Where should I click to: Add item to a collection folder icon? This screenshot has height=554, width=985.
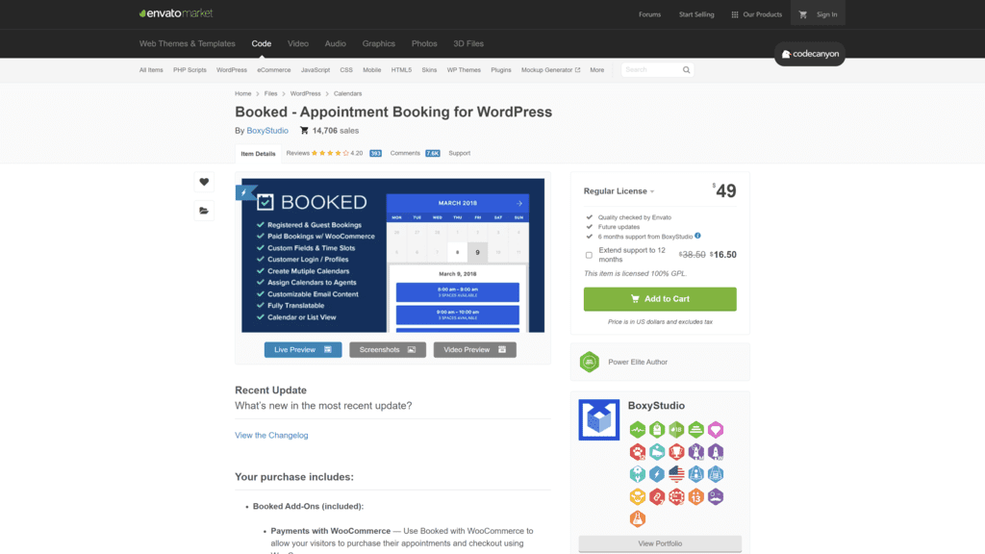click(x=204, y=211)
